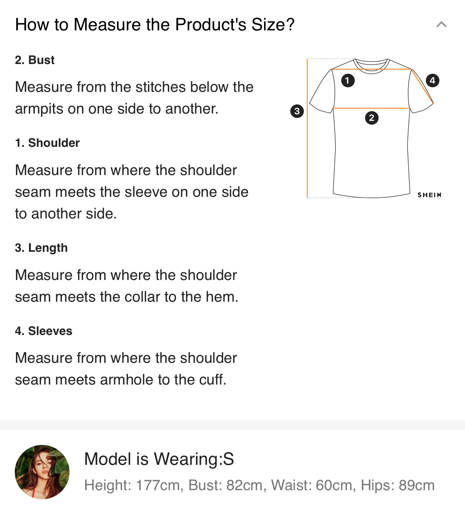Select the "3. Length" heading
This screenshot has height=509, width=465.
click(41, 248)
